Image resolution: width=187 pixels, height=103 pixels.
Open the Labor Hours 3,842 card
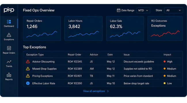pyautogui.click(x=83, y=29)
